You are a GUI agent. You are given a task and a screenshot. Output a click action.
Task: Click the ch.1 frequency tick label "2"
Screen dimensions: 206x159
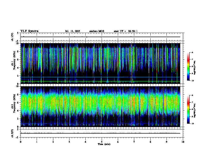[x=18, y=76]
